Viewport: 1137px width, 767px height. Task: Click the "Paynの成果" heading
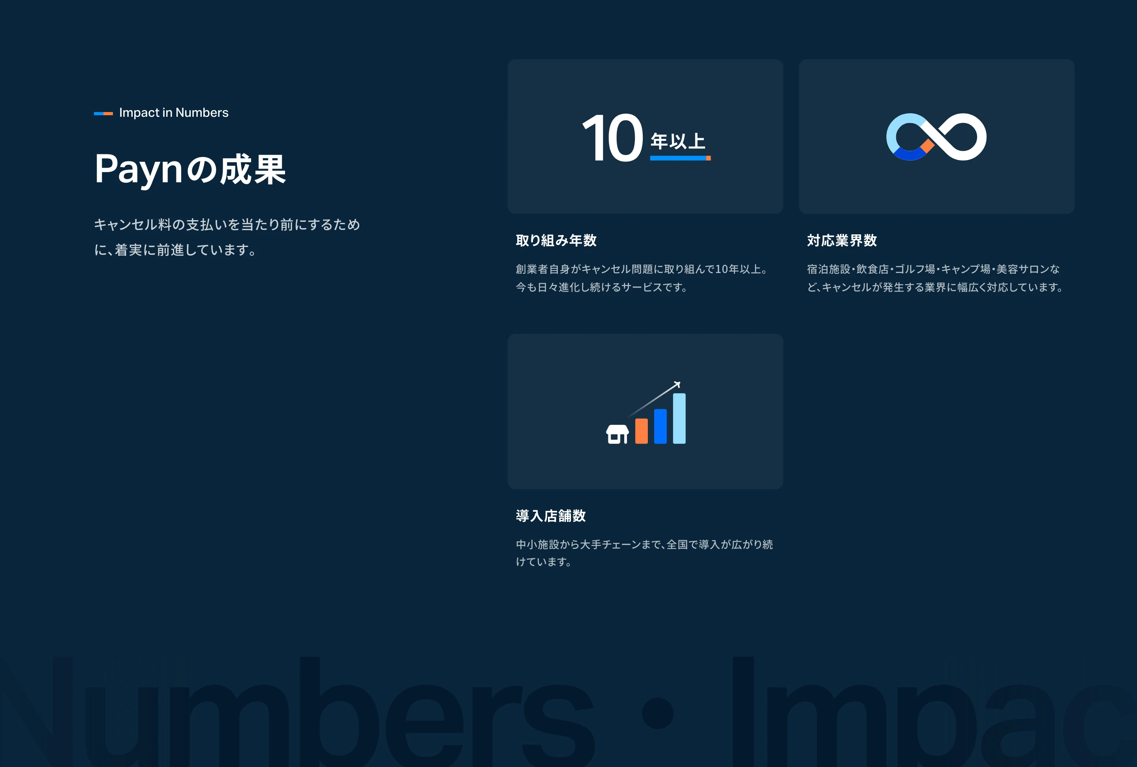(x=190, y=169)
